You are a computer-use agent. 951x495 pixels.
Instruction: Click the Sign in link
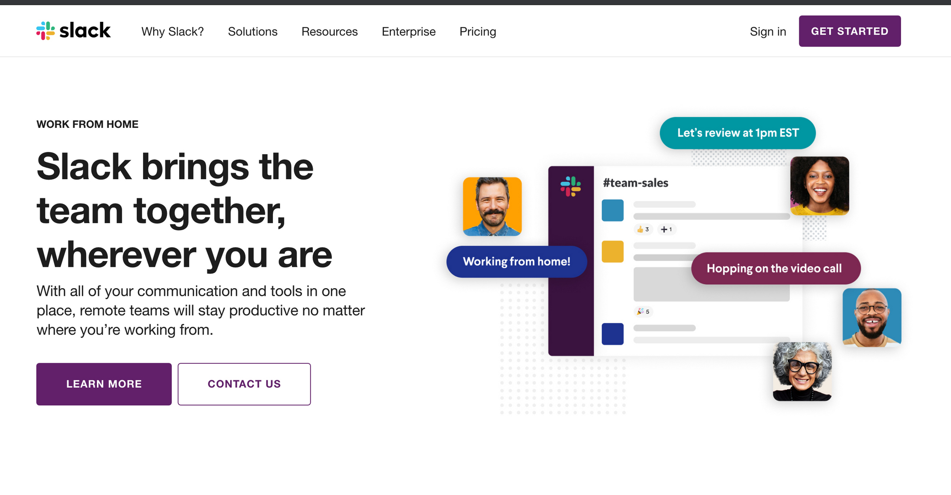pyautogui.click(x=768, y=31)
